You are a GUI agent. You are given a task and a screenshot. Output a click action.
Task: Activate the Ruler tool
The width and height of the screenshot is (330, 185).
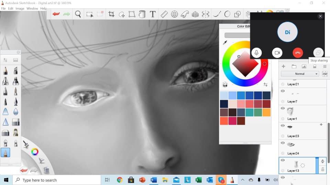[164, 14]
